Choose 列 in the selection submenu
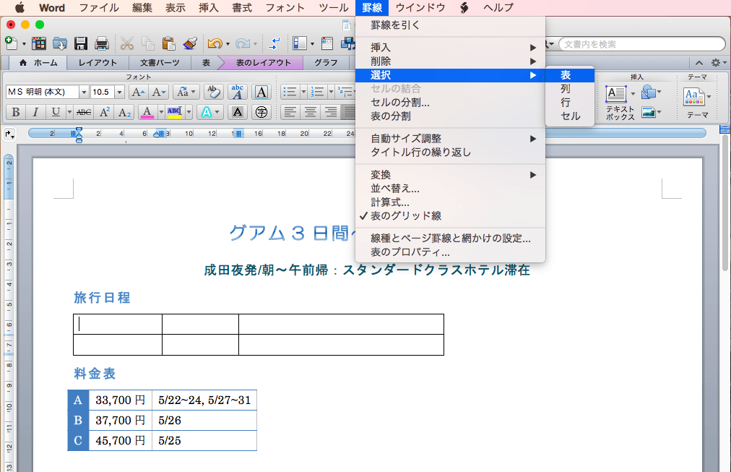 pos(570,89)
